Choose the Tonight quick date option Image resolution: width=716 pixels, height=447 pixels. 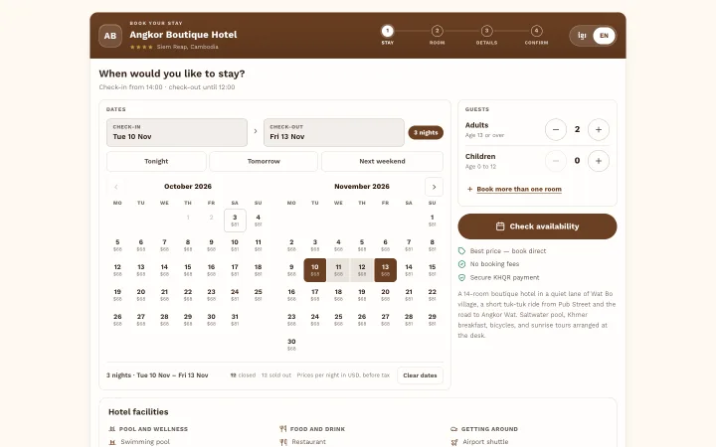[x=156, y=162]
